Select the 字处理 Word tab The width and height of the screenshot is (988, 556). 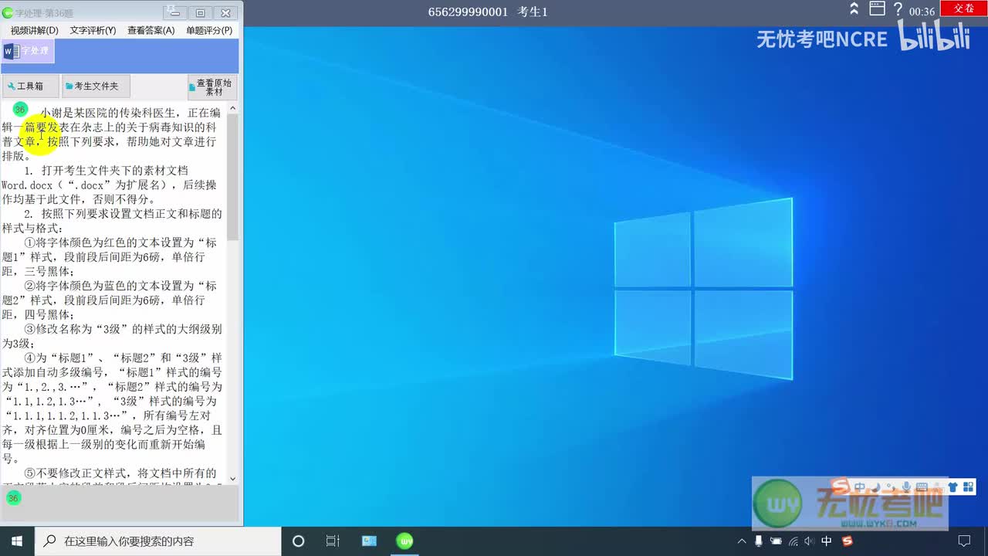coord(28,52)
